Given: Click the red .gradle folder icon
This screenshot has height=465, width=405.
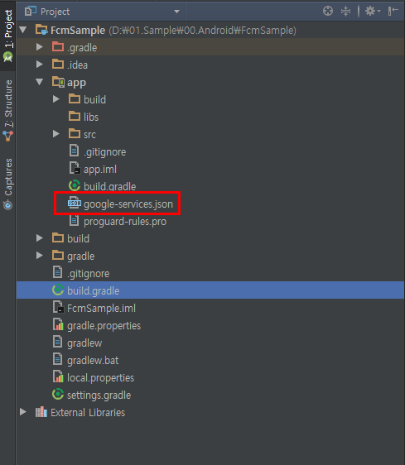Looking at the screenshot, I should click(x=58, y=47).
